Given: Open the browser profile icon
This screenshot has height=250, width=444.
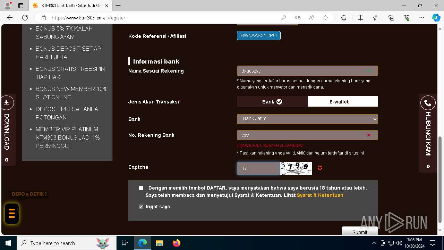Looking at the screenshot, I should tap(7, 6).
